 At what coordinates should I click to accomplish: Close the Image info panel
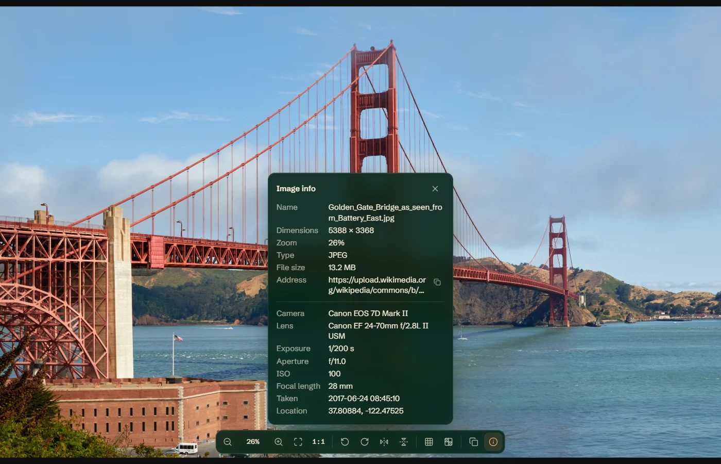click(435, 189)
